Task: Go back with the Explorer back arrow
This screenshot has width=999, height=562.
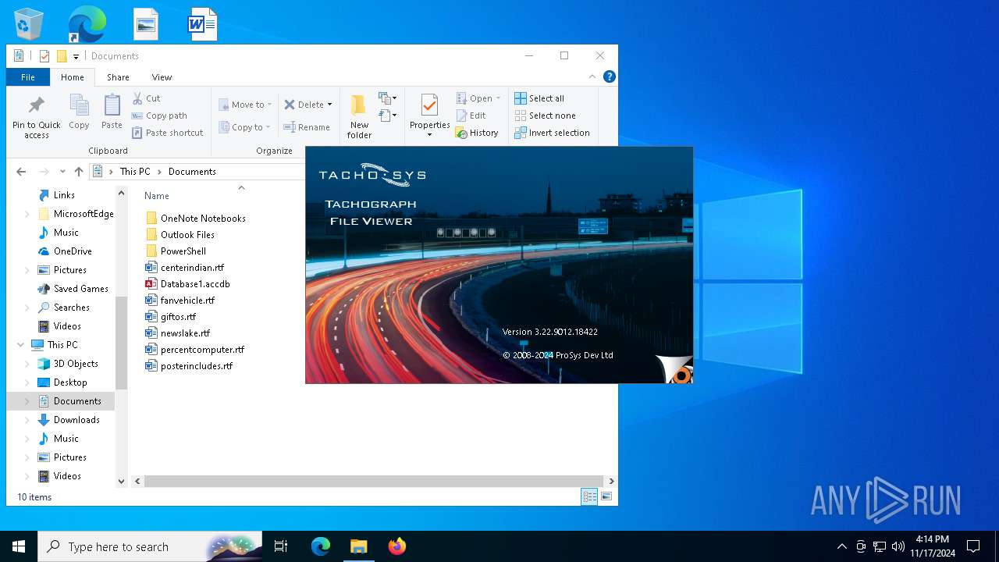Action: (21, 172)
